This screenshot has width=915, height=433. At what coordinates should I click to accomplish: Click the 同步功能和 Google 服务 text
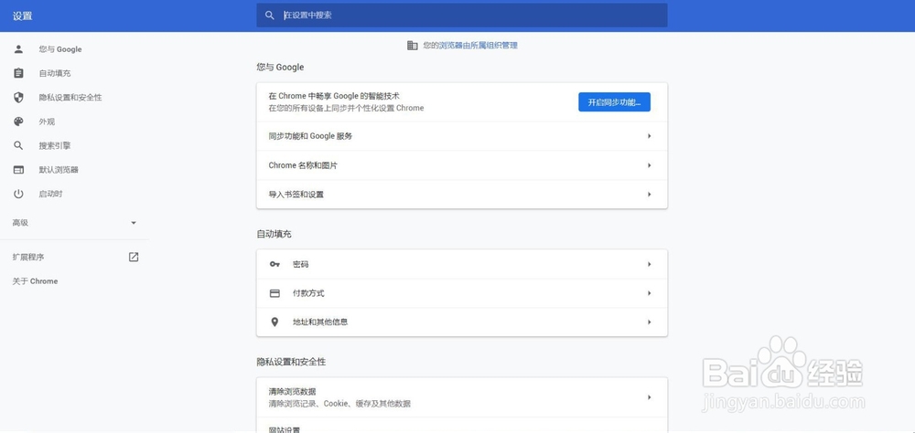310,136
